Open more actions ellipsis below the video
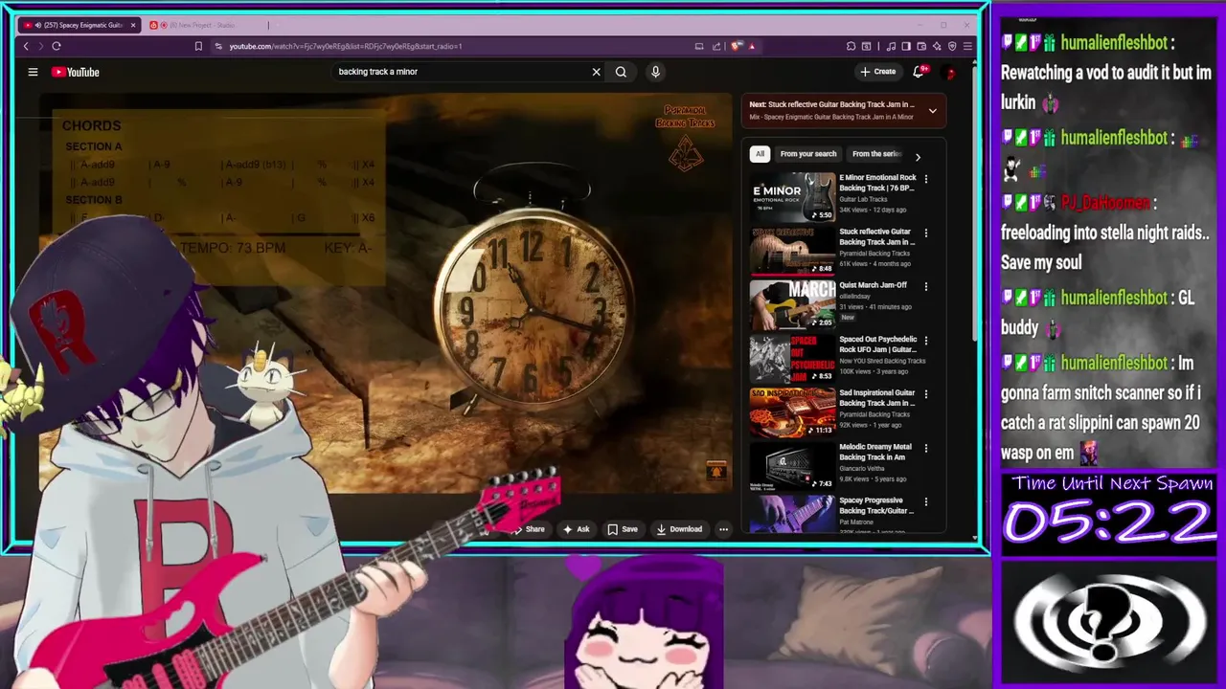This screenshot has width=1226, height=689. 723,529
